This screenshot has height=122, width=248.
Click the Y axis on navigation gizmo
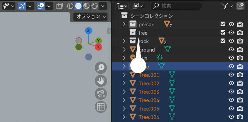tap(98, 41)
